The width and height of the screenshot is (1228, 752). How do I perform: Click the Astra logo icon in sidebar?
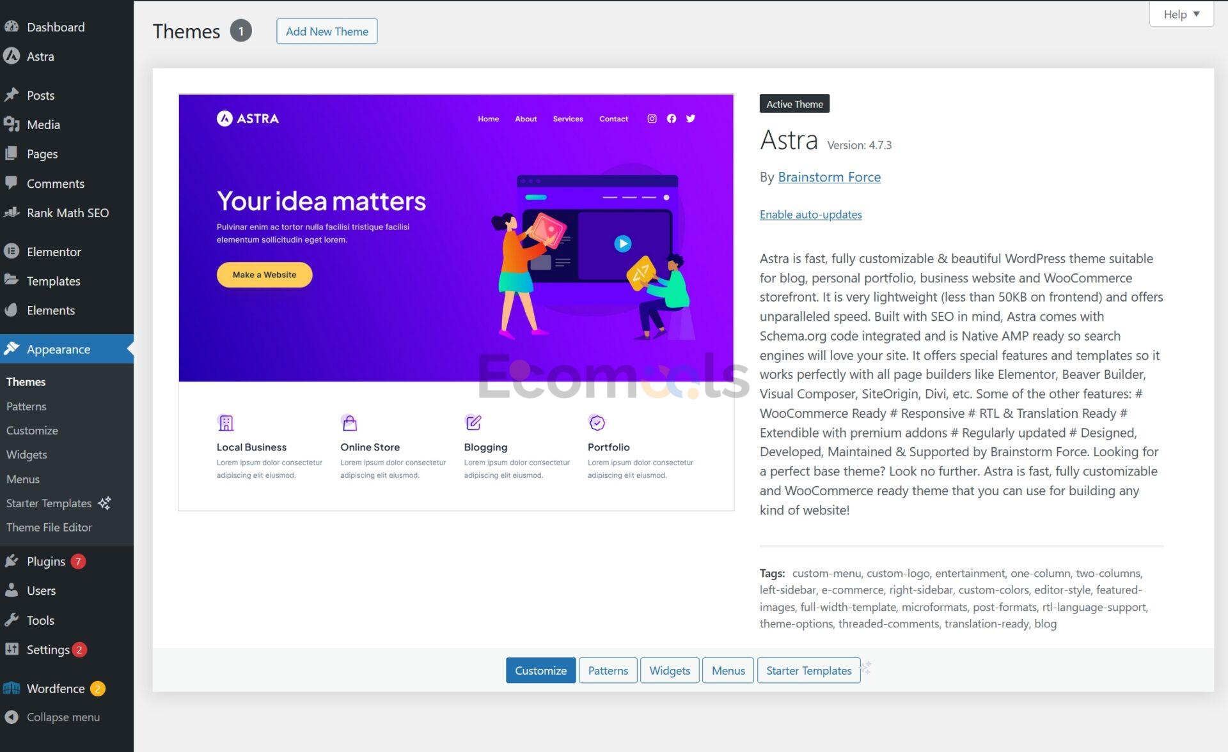12,56
